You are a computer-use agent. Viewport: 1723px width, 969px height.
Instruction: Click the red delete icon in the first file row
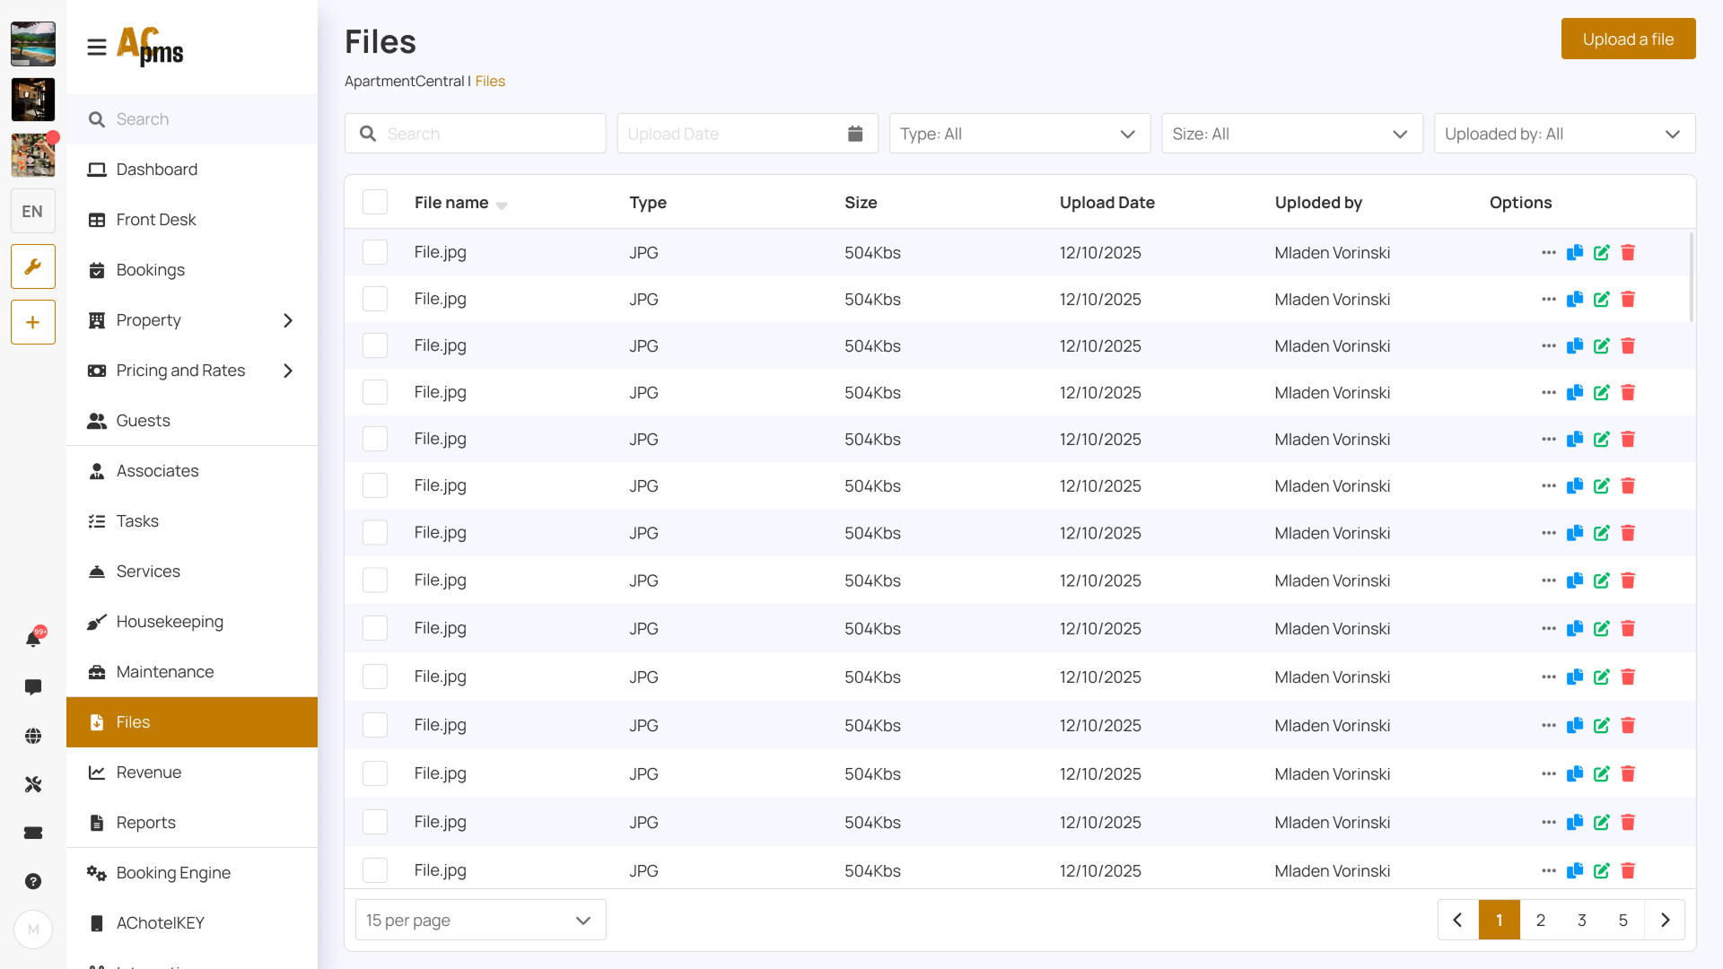click(x=1628, y=253)
